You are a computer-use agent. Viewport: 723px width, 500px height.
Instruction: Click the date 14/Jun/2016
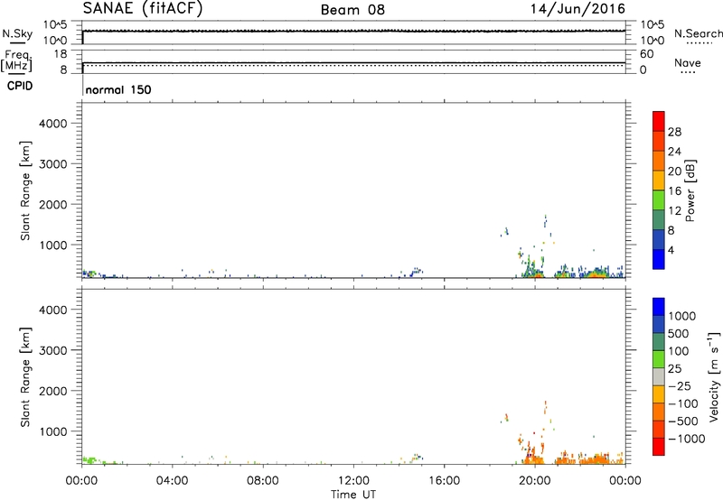point(577,9)
